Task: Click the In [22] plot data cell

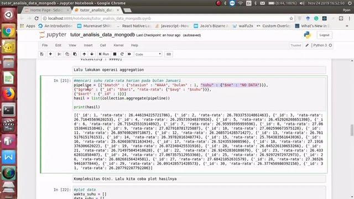Action: 199,193
